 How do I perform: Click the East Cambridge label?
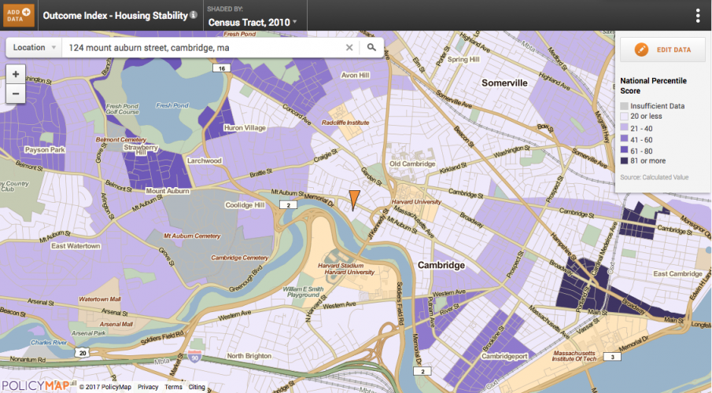(x=678, y=274)
